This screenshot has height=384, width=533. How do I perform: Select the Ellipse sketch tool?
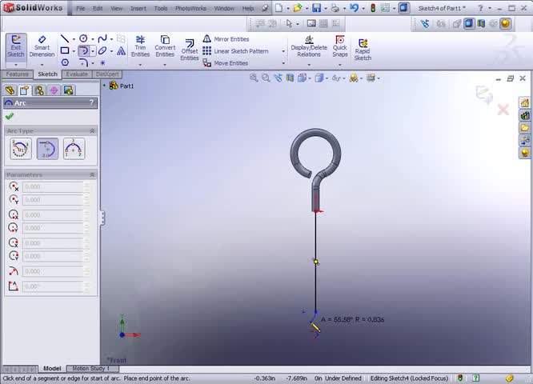click(102, 51)
